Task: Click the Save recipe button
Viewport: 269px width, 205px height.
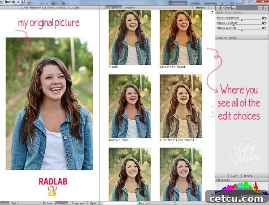Action: 234,176
